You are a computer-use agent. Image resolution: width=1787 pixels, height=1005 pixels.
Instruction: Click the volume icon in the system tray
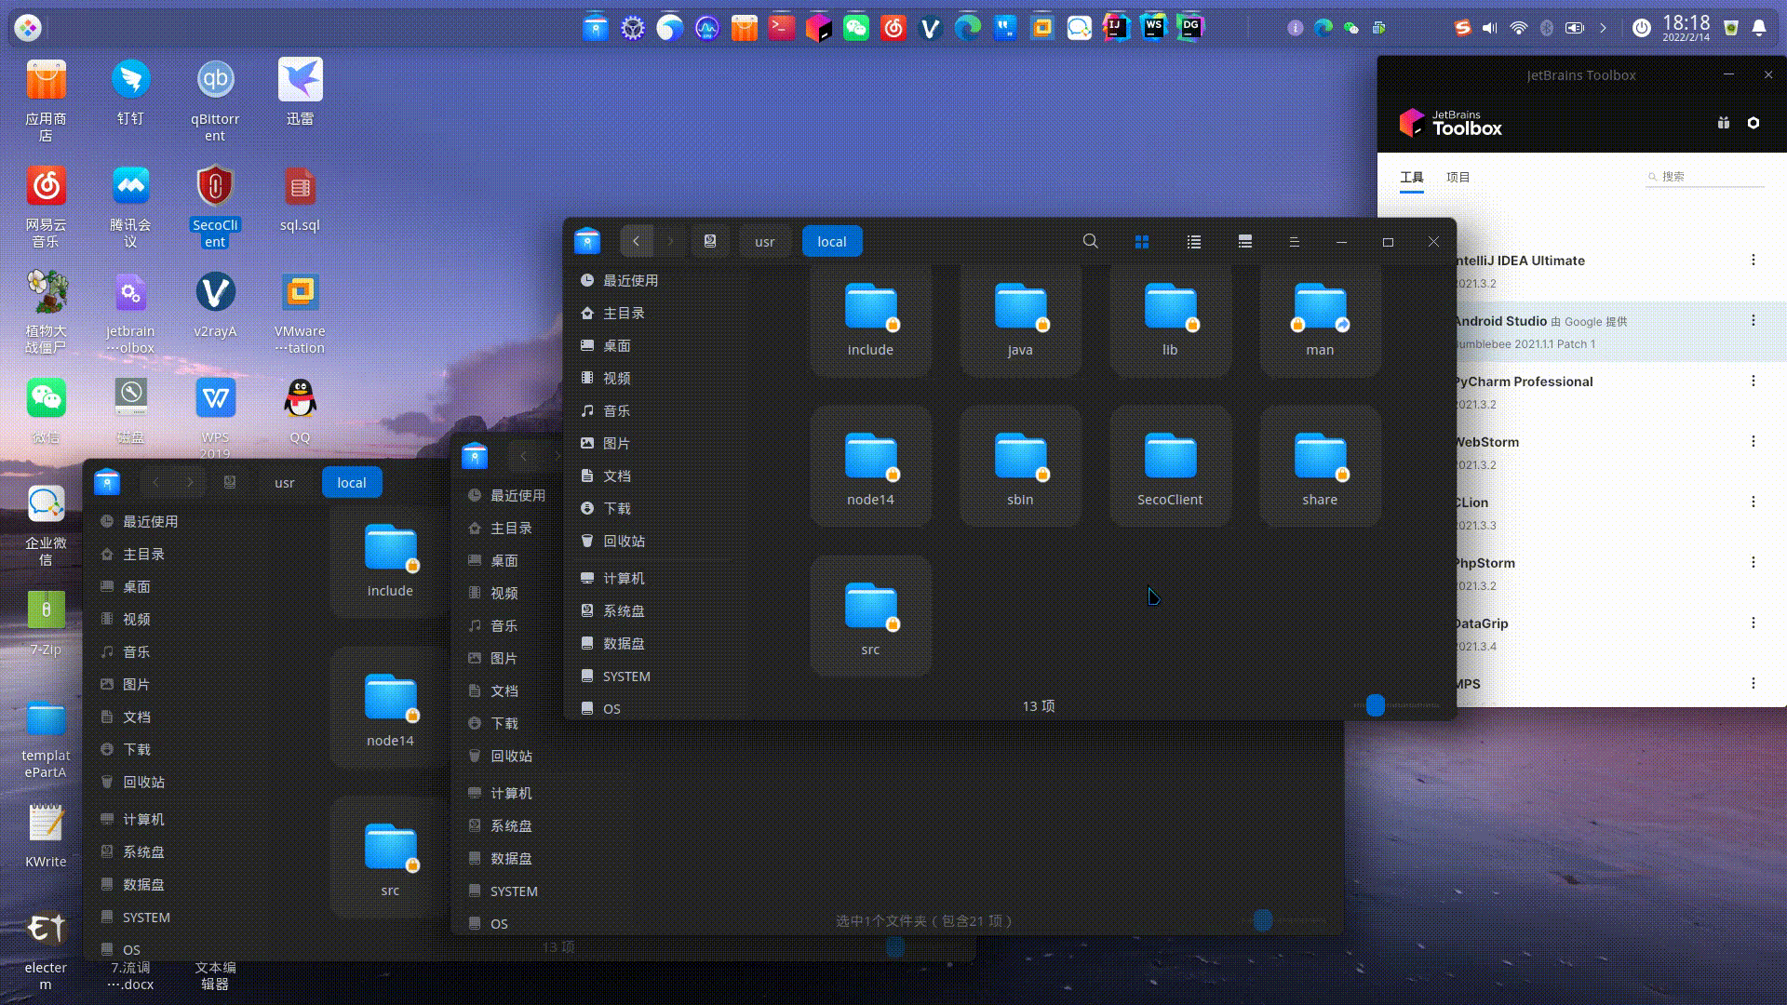[x=1489, y=27]
